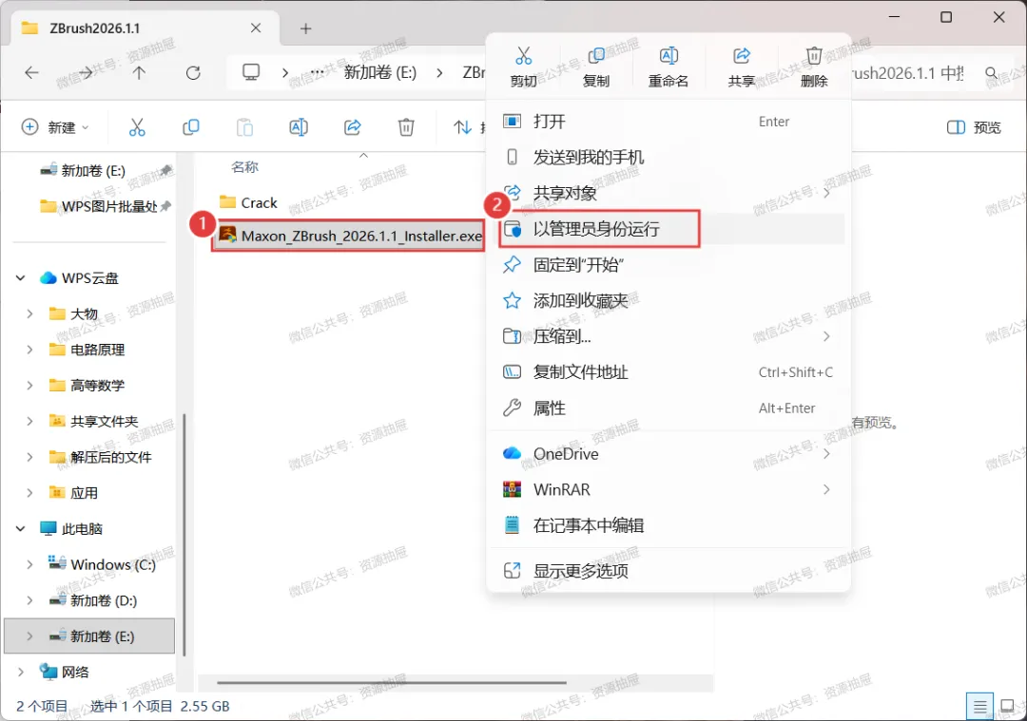This screenshot has width=1027, height=721.
Task: Close the ZBrush2026.1.1 tab
Action: 256,28
